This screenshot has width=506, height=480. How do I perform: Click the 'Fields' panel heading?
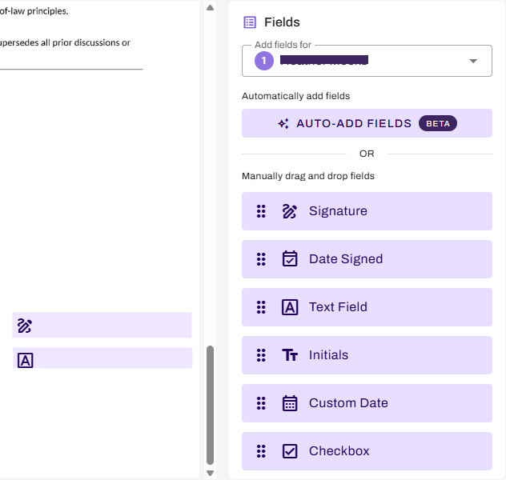[x=282, y=22]
